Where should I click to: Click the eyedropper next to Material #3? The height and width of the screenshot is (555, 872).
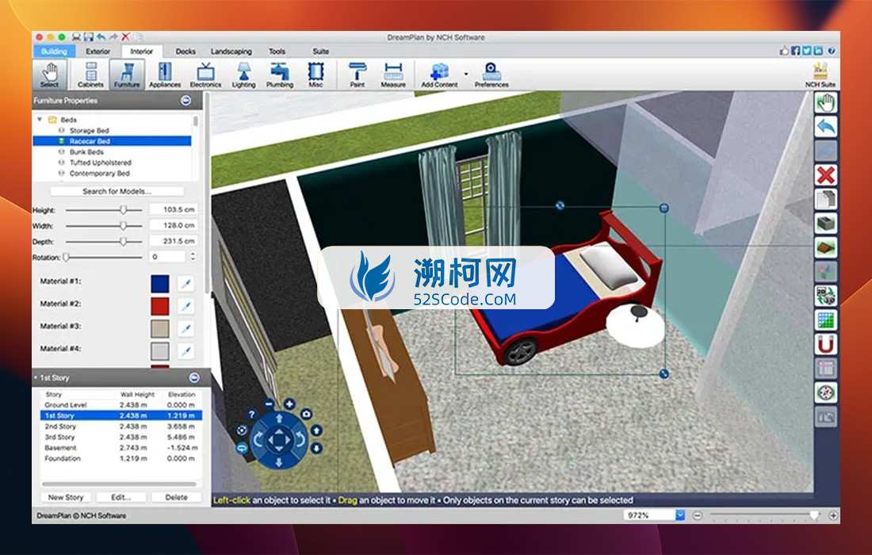[185, 329]
